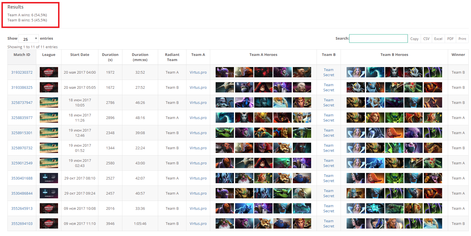
Task: Open Virtus.pro link in match 3193230372 row
Action: point(198,72)
